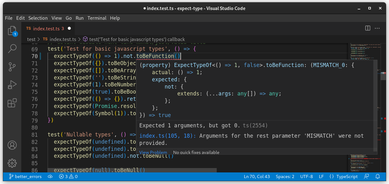Open the Accounts menu icon
Viewport: 389px width, 184px height.
pos(12,145)
